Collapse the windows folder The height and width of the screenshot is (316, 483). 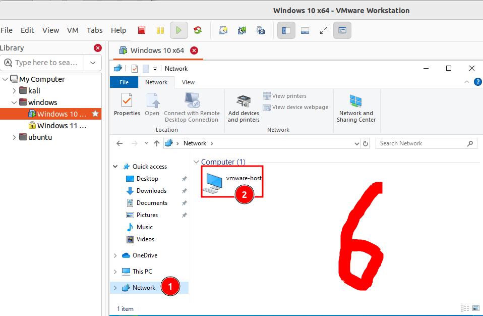point(14,102)
